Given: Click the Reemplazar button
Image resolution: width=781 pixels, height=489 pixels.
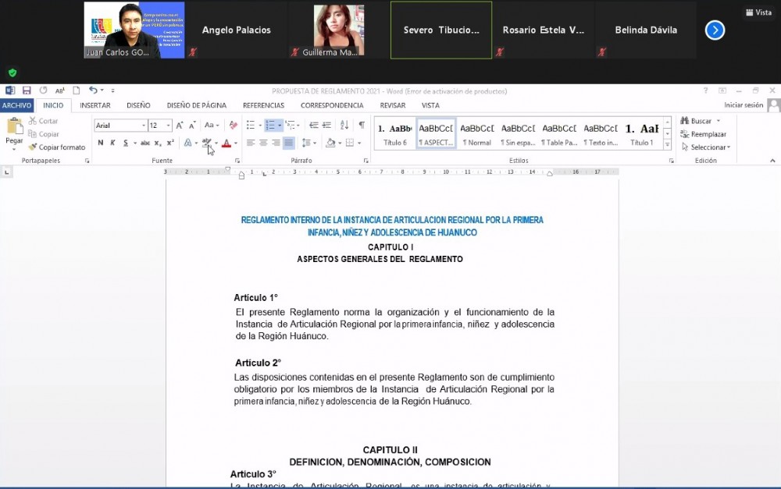Looking at the screenshot, I should point(704,134).
